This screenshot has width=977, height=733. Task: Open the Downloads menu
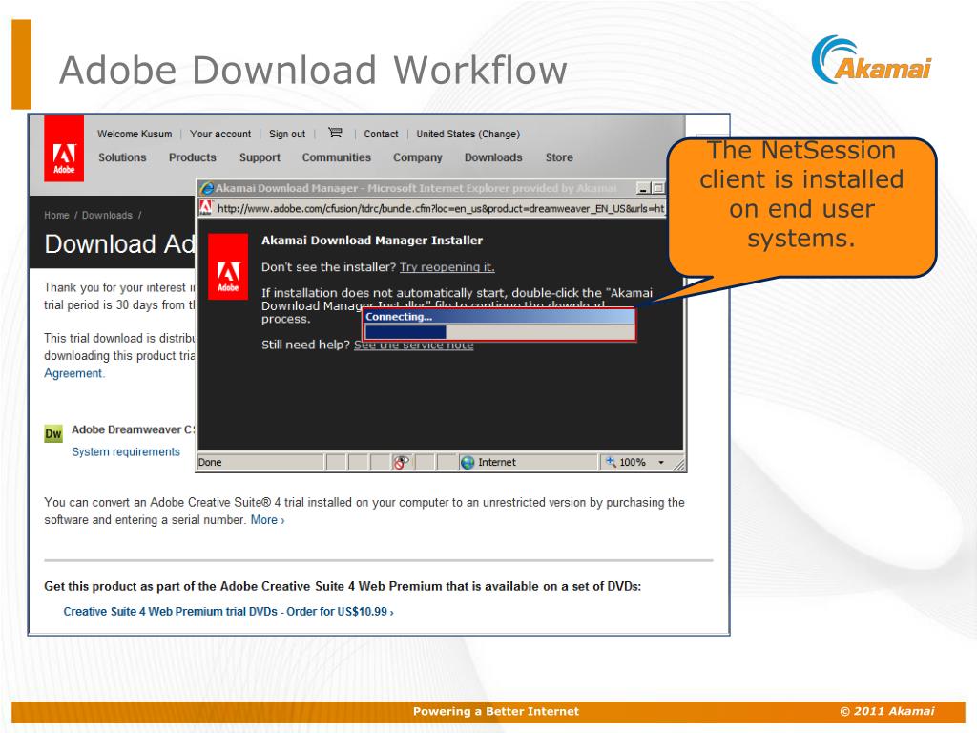point(493,157)
